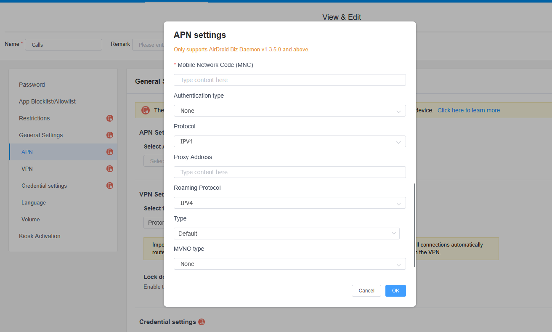Click the red icon in the yellow notice banner
Viewport: 552px width, 332px height.
pyautogui.click(x=146, y=110)
